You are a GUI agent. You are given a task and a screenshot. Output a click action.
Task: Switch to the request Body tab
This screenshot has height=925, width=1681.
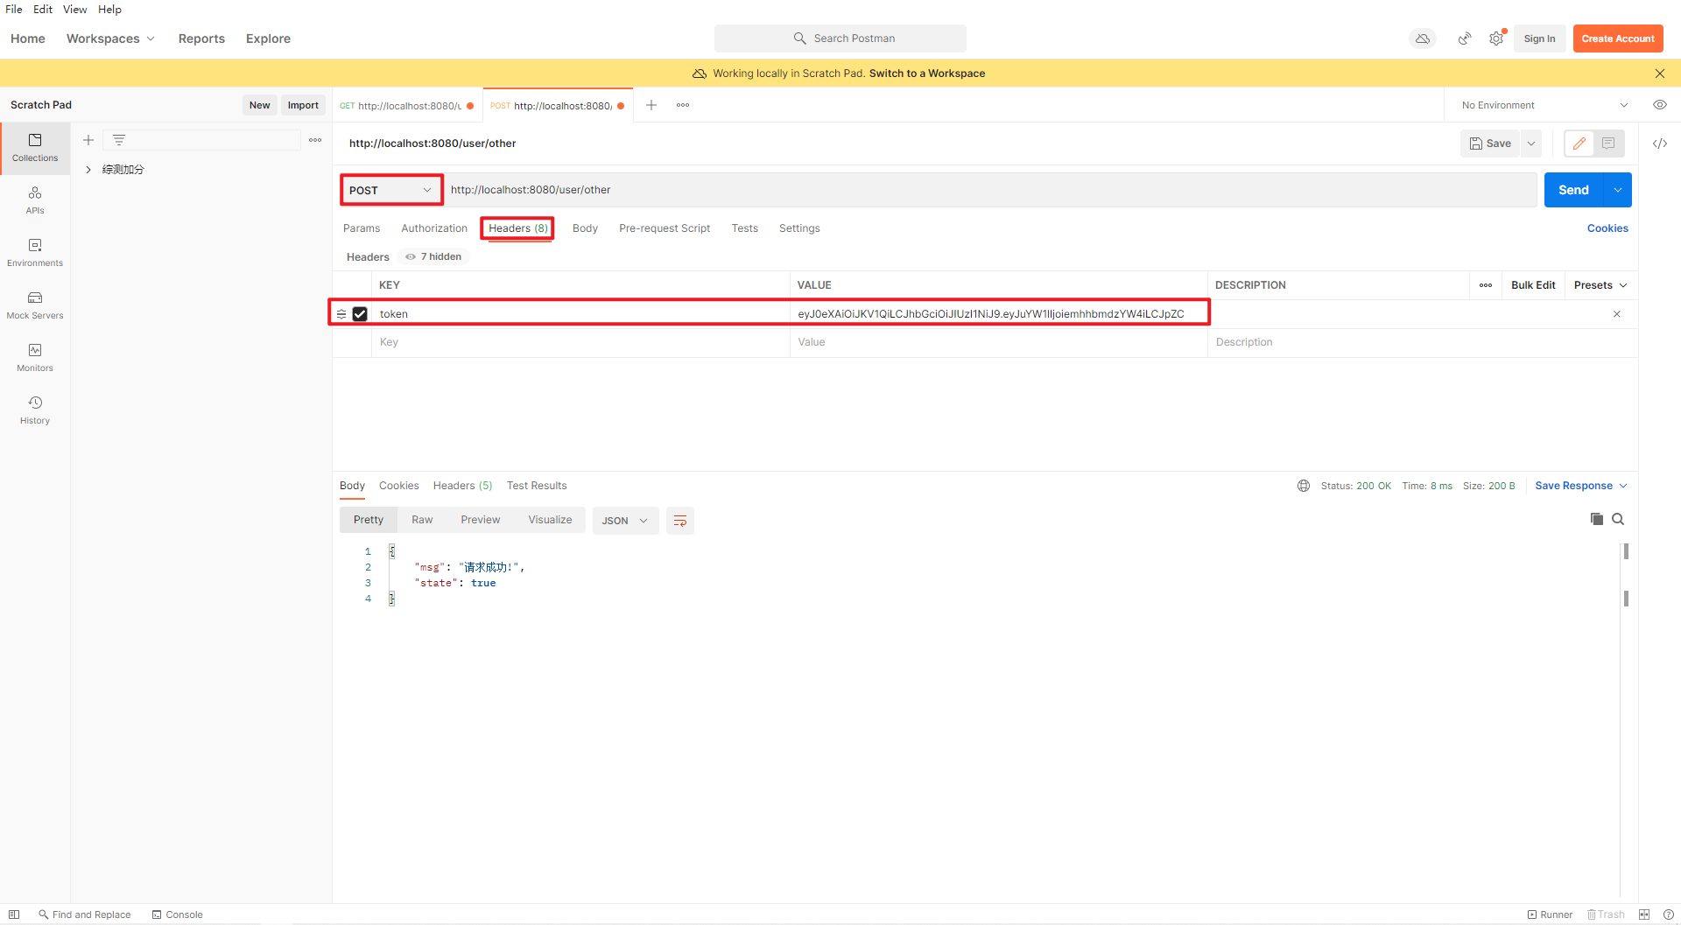tap(585, 228)
